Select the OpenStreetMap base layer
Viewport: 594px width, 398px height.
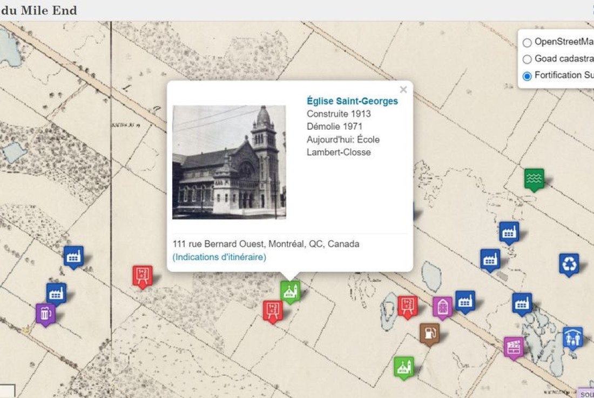point(527,43)
